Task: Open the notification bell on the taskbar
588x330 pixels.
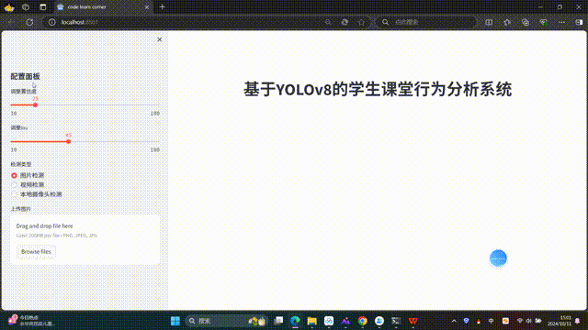Action: (x=578, y=321)
